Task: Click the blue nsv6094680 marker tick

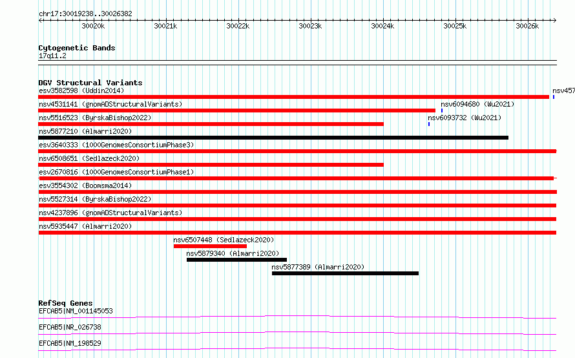Action: [442, 111]
